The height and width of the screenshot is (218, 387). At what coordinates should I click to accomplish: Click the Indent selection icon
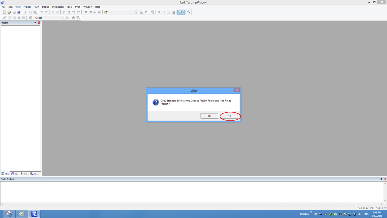[x=85, y=12]
